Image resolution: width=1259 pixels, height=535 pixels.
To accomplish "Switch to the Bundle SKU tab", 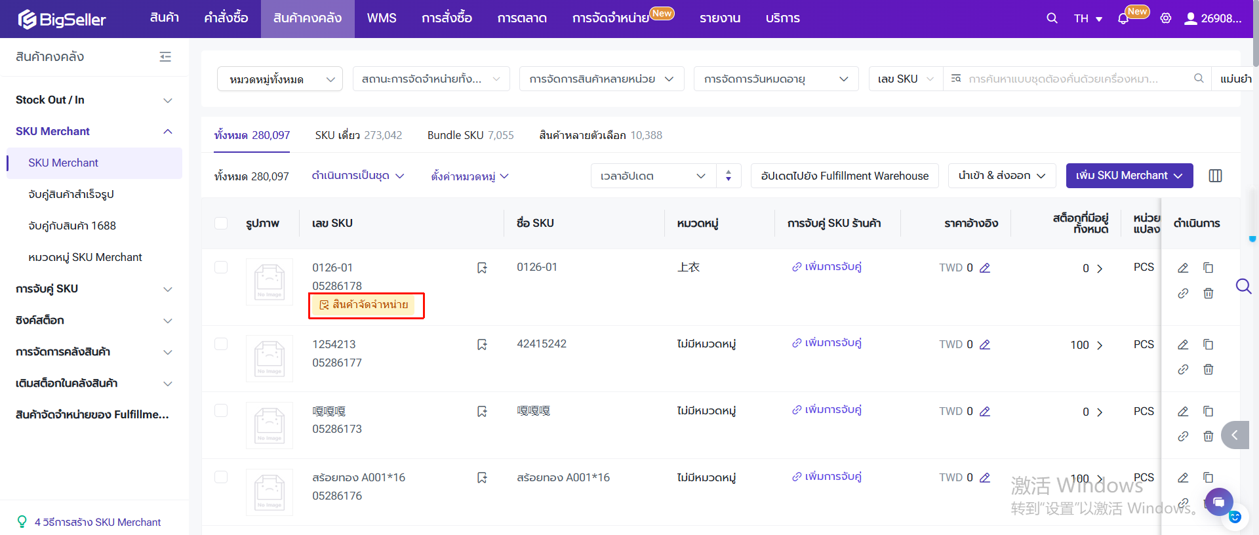I will pos(470,135).
